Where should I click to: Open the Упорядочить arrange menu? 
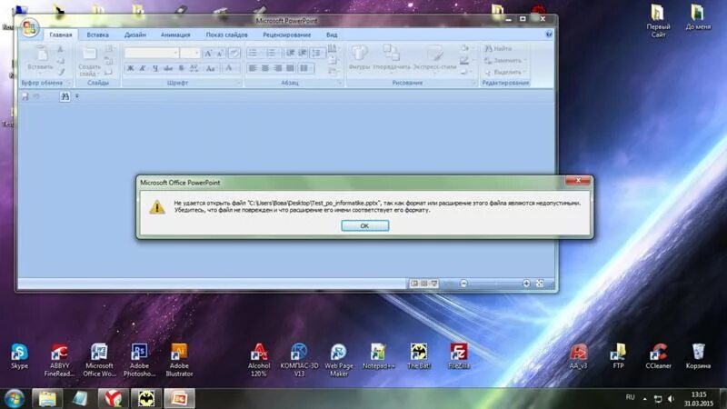click(x=392, y=57)
